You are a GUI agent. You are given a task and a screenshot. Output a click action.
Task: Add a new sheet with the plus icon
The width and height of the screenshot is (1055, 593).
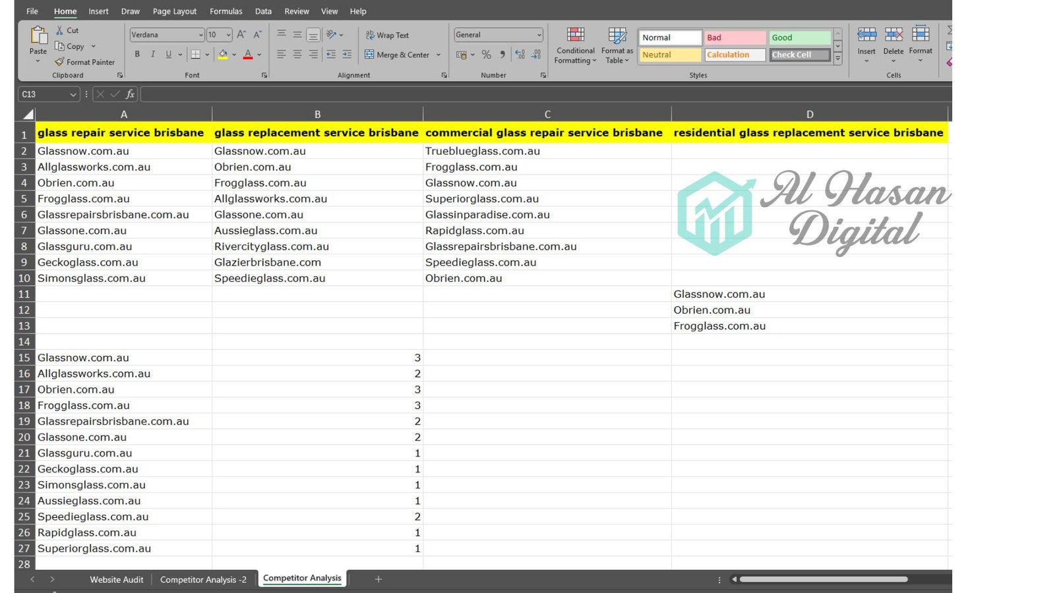click(378, 579)
